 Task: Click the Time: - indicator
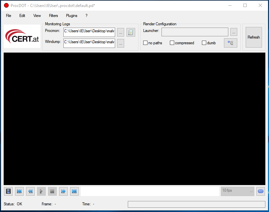pos(88,204)
